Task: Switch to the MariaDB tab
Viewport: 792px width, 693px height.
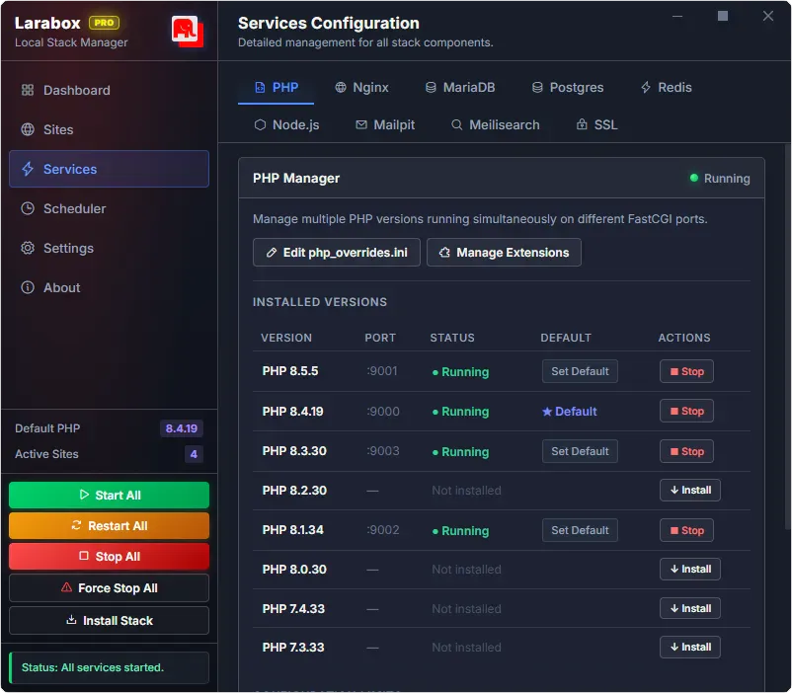Action: (x=459, y=88)
